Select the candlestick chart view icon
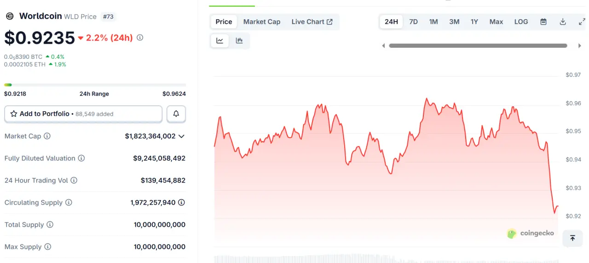Viewport: 589px width, 263px height. 239,40
